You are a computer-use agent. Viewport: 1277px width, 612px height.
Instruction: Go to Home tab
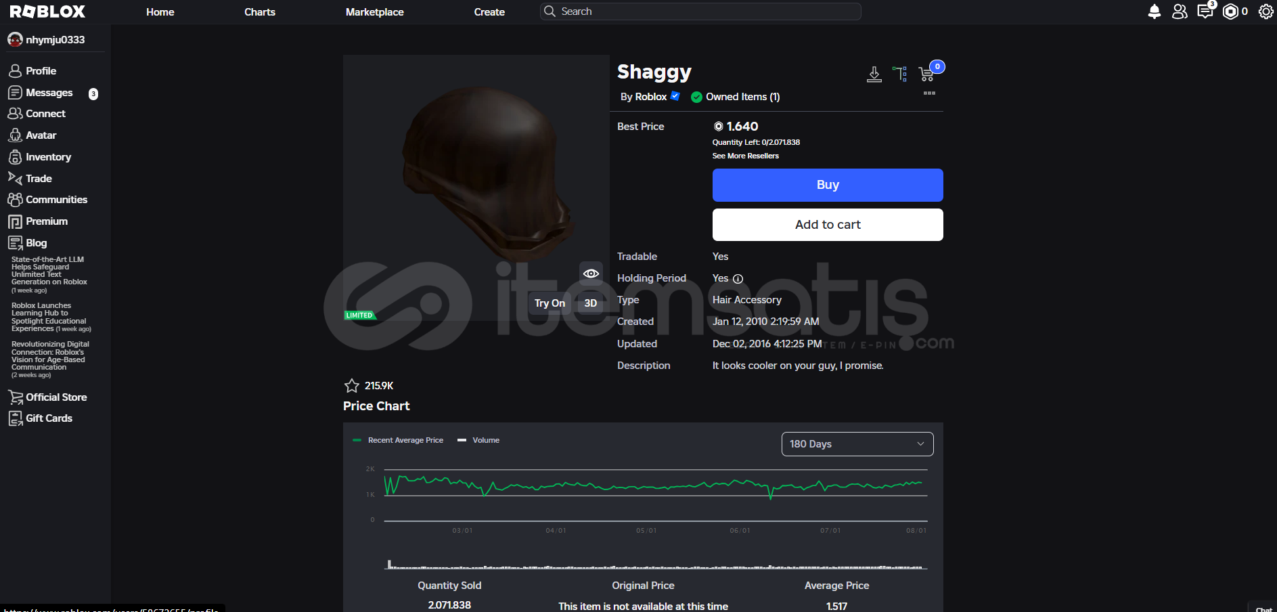[160, 12]
